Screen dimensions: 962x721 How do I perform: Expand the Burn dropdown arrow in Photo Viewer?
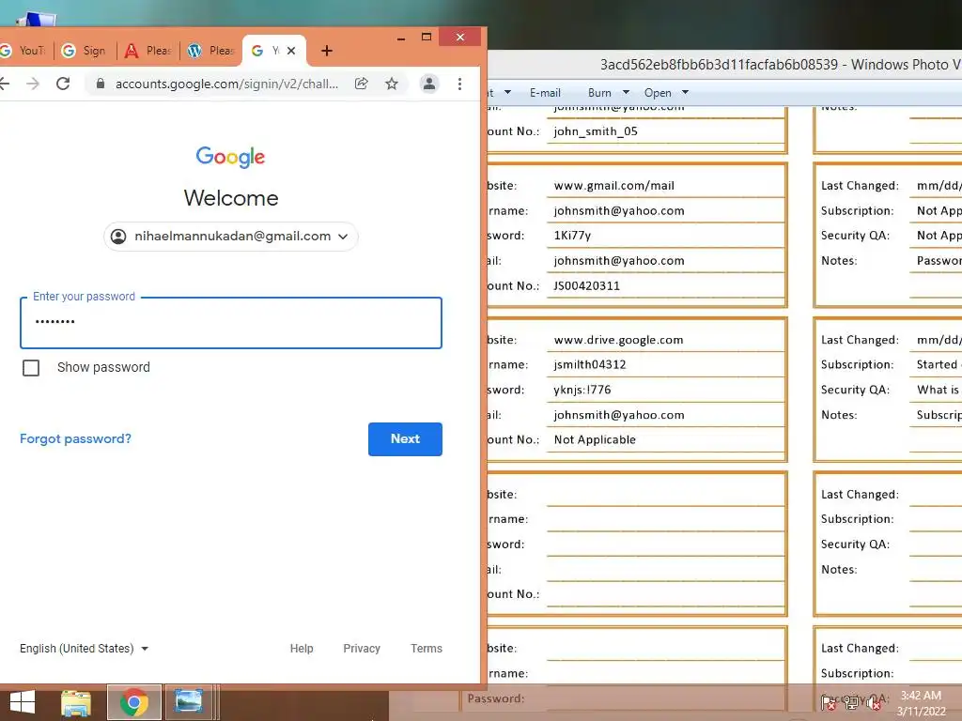(626, 93)
